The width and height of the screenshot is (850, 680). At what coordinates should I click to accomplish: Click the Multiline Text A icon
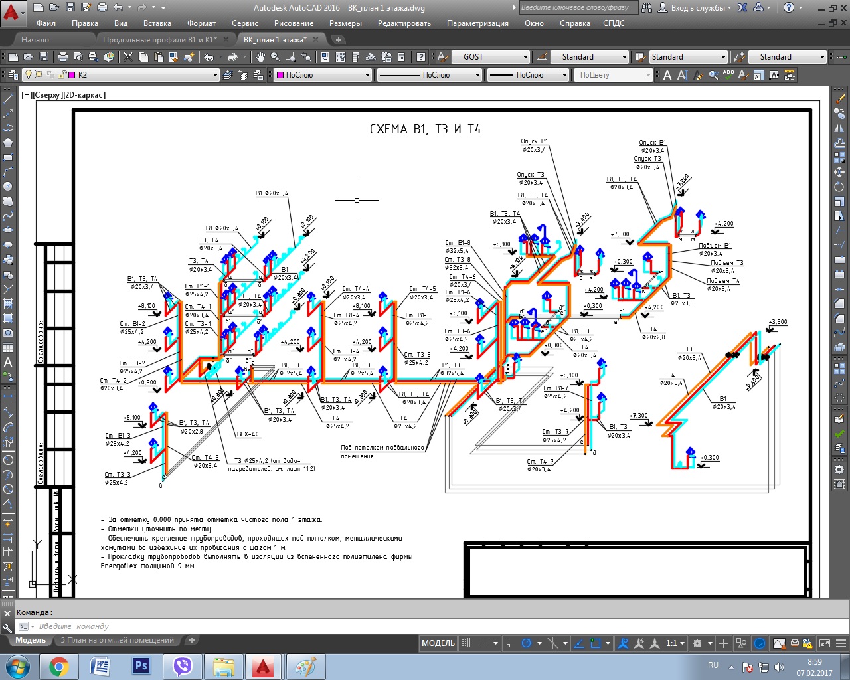click(x=667, y=75)
